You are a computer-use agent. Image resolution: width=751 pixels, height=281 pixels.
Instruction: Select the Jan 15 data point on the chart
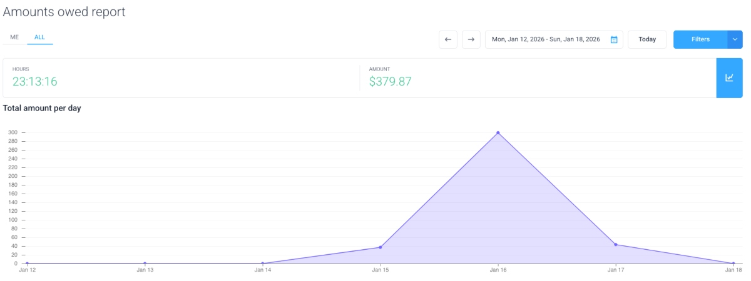381,247
